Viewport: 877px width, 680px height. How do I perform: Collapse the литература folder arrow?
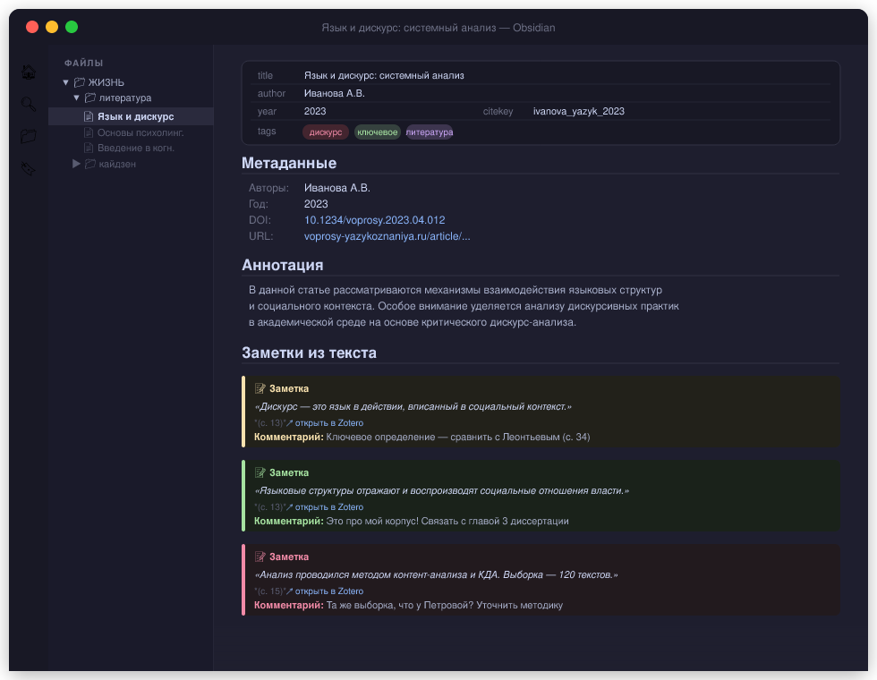(77, 98)
